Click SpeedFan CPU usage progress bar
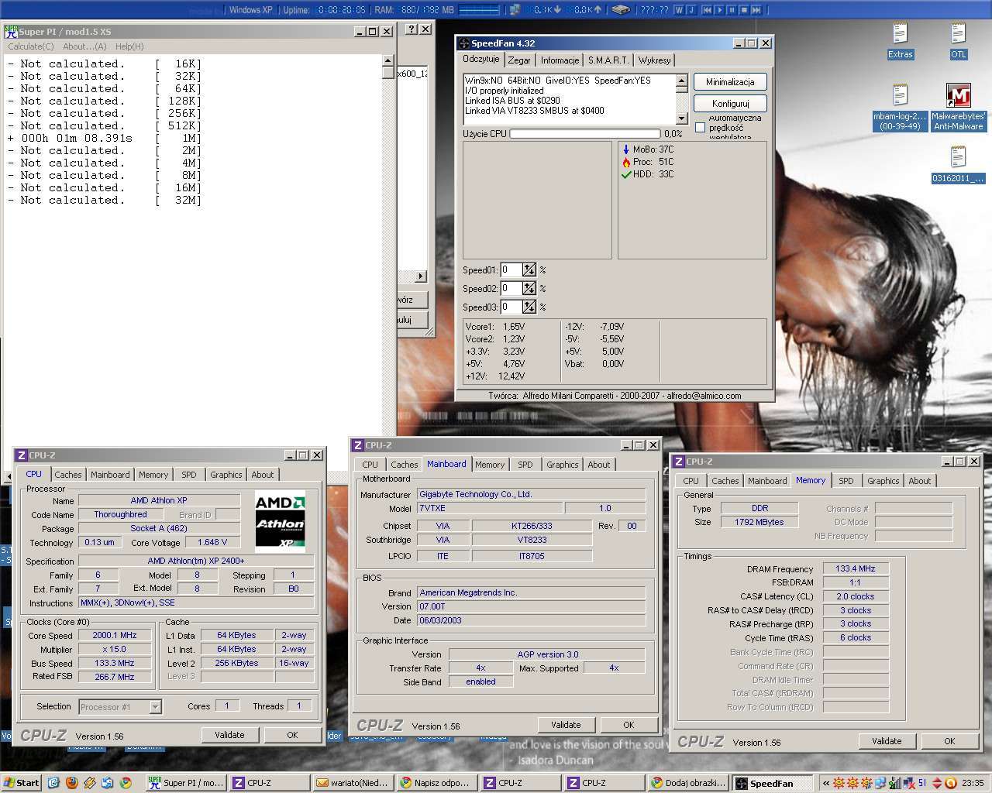Viewport: 992px width, 793px height. 585,134
